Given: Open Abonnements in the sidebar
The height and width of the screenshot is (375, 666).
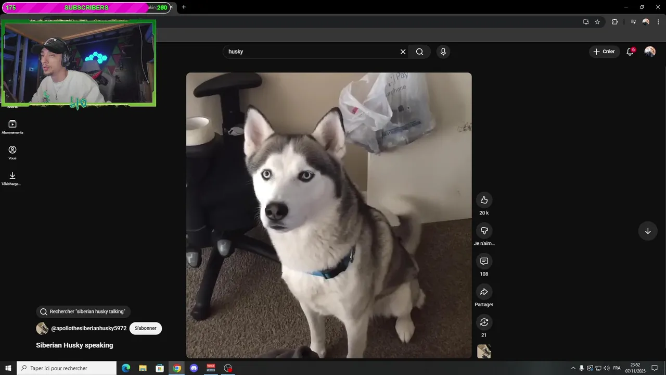Looking at the screenshot, I should (12, 127).
